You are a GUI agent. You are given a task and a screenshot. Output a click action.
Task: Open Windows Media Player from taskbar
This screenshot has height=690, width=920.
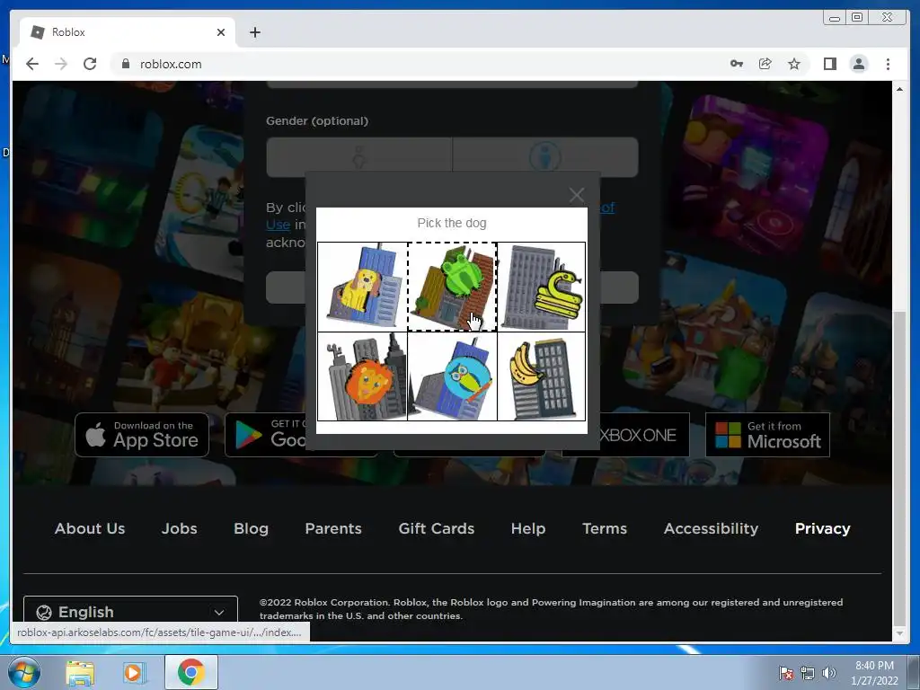tap(133, 672)
